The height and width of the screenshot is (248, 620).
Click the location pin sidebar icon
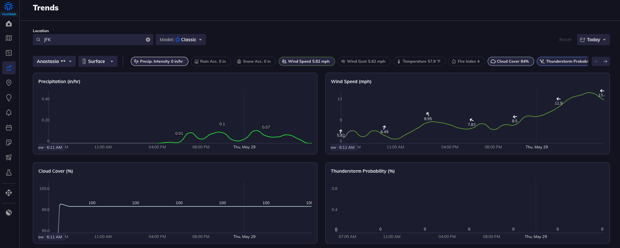[x=9, y=83]
